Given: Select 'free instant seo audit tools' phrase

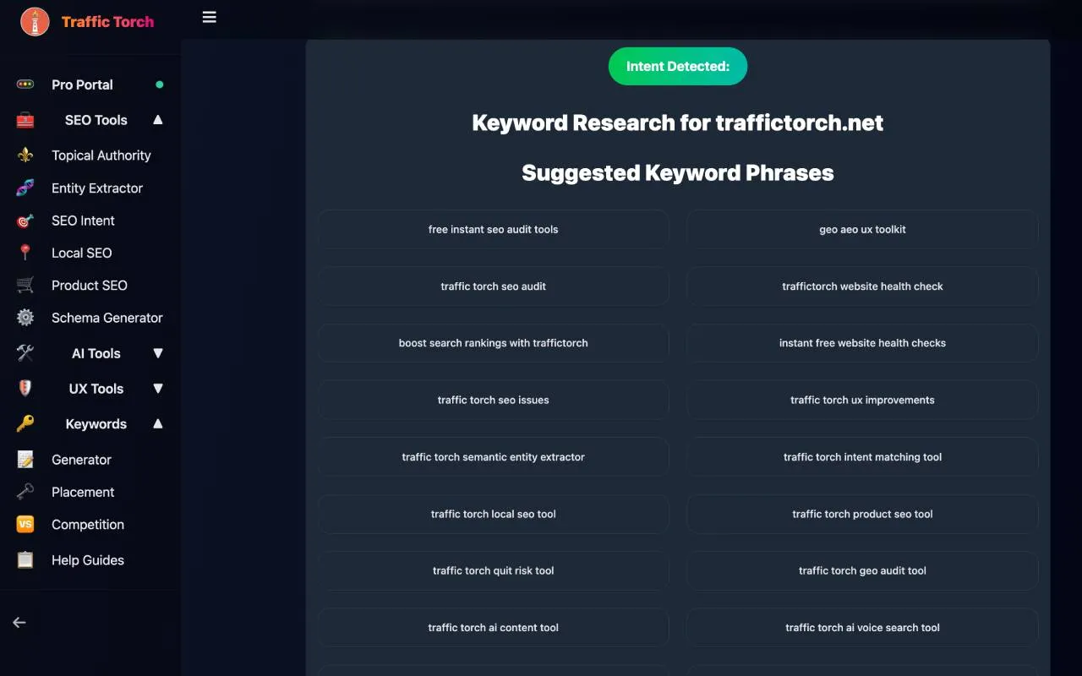Looking at the screenshot, I should click(494, 229).
